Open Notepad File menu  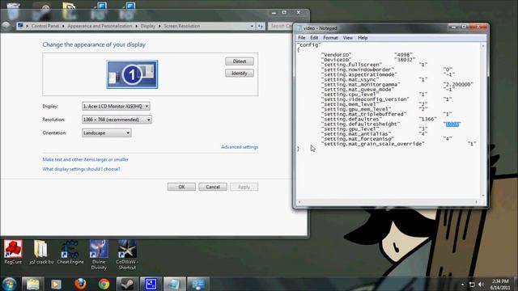[x=302, y=38]
